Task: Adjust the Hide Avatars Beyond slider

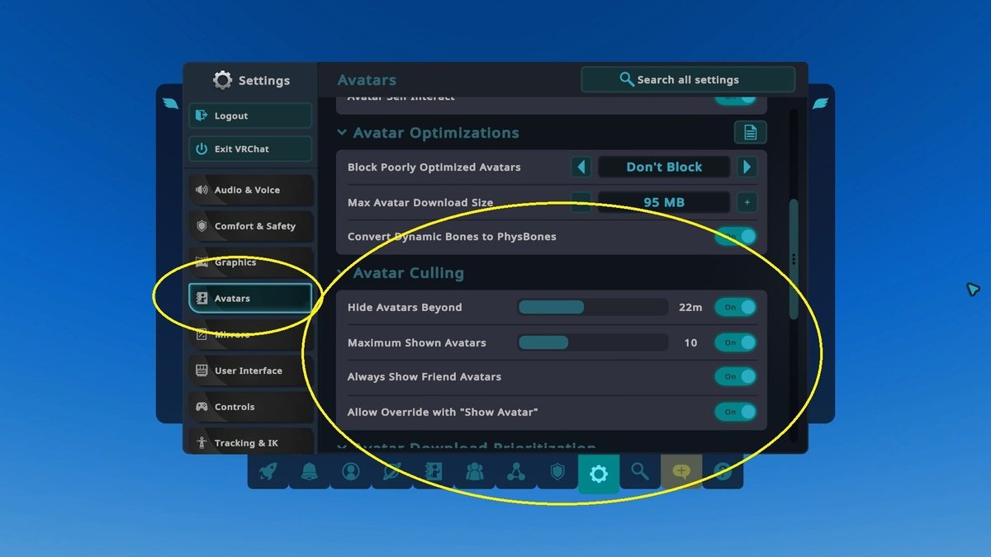Action: tap(593, 307)
